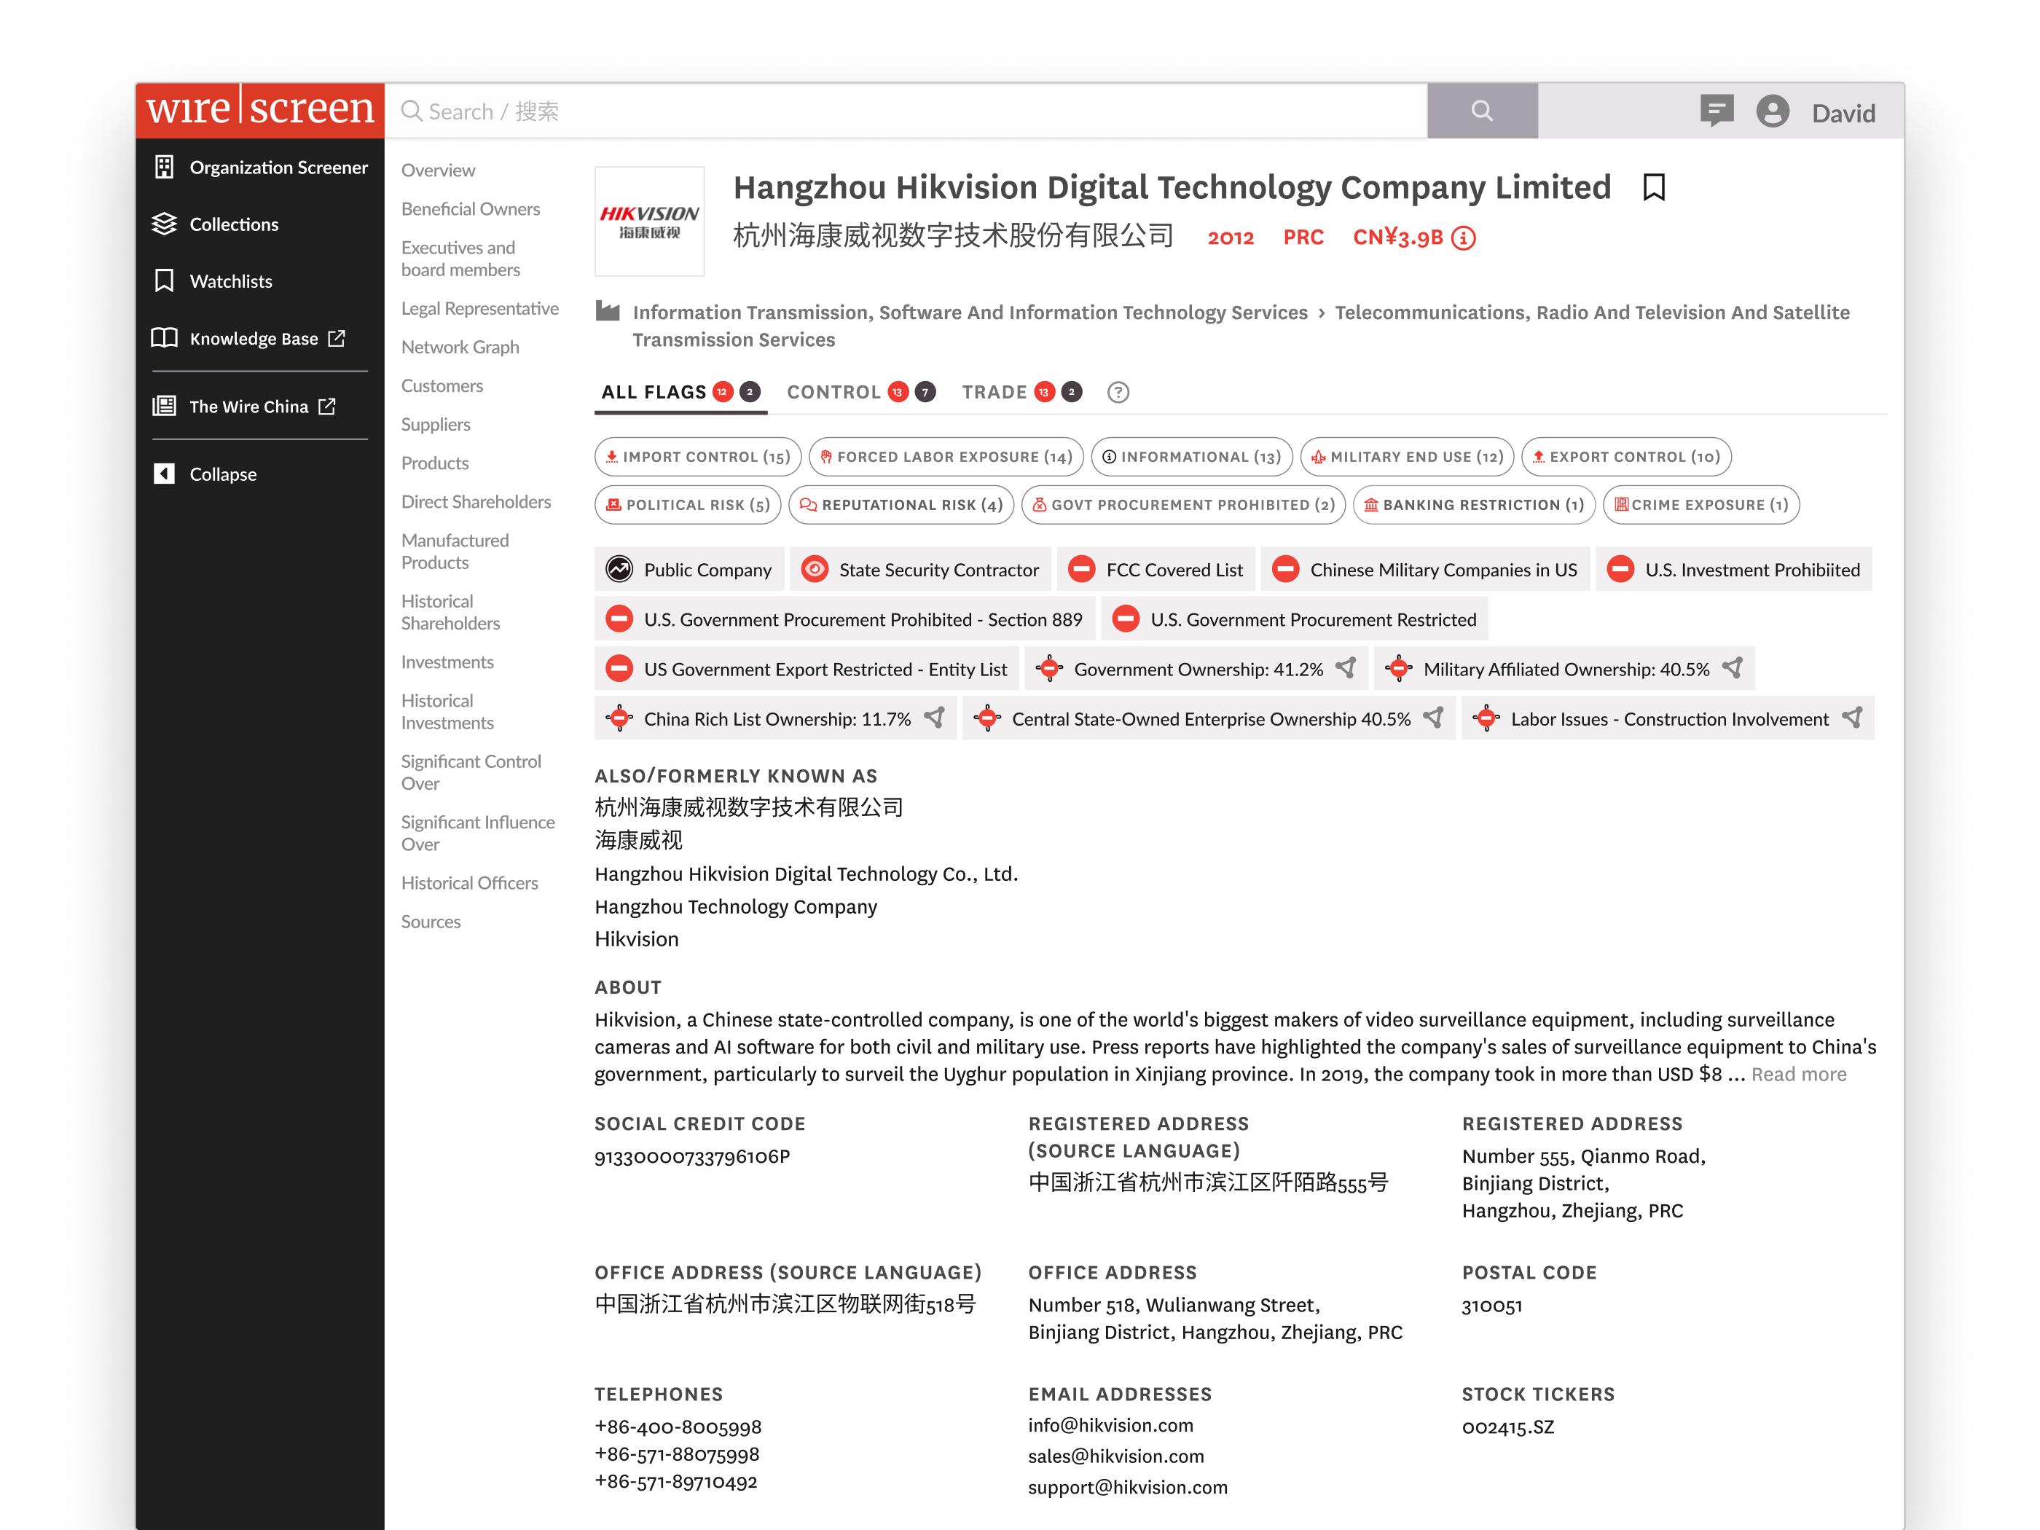
Task: Click Labor Issues network graph arrow icon
Action: (1852, 718)
